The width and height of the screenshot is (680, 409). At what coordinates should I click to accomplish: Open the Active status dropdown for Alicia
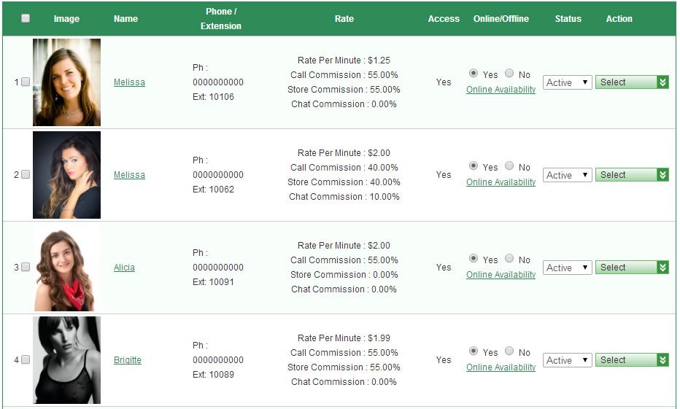[567, 268]
